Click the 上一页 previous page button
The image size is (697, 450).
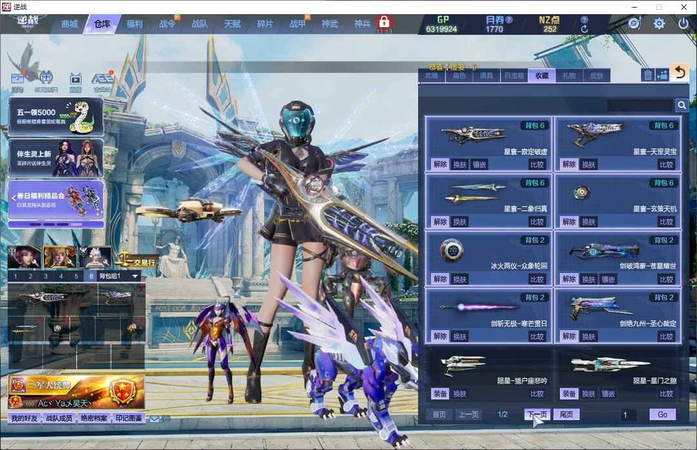click(469, 415)
